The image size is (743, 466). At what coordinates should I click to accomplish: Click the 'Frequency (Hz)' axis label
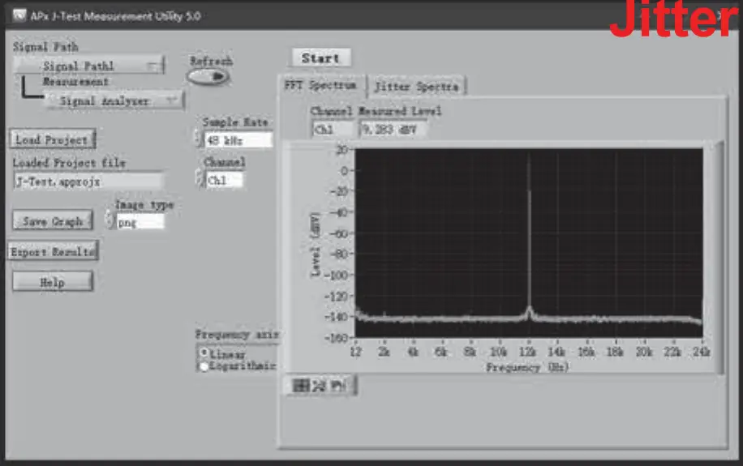(x=526, y=367)
